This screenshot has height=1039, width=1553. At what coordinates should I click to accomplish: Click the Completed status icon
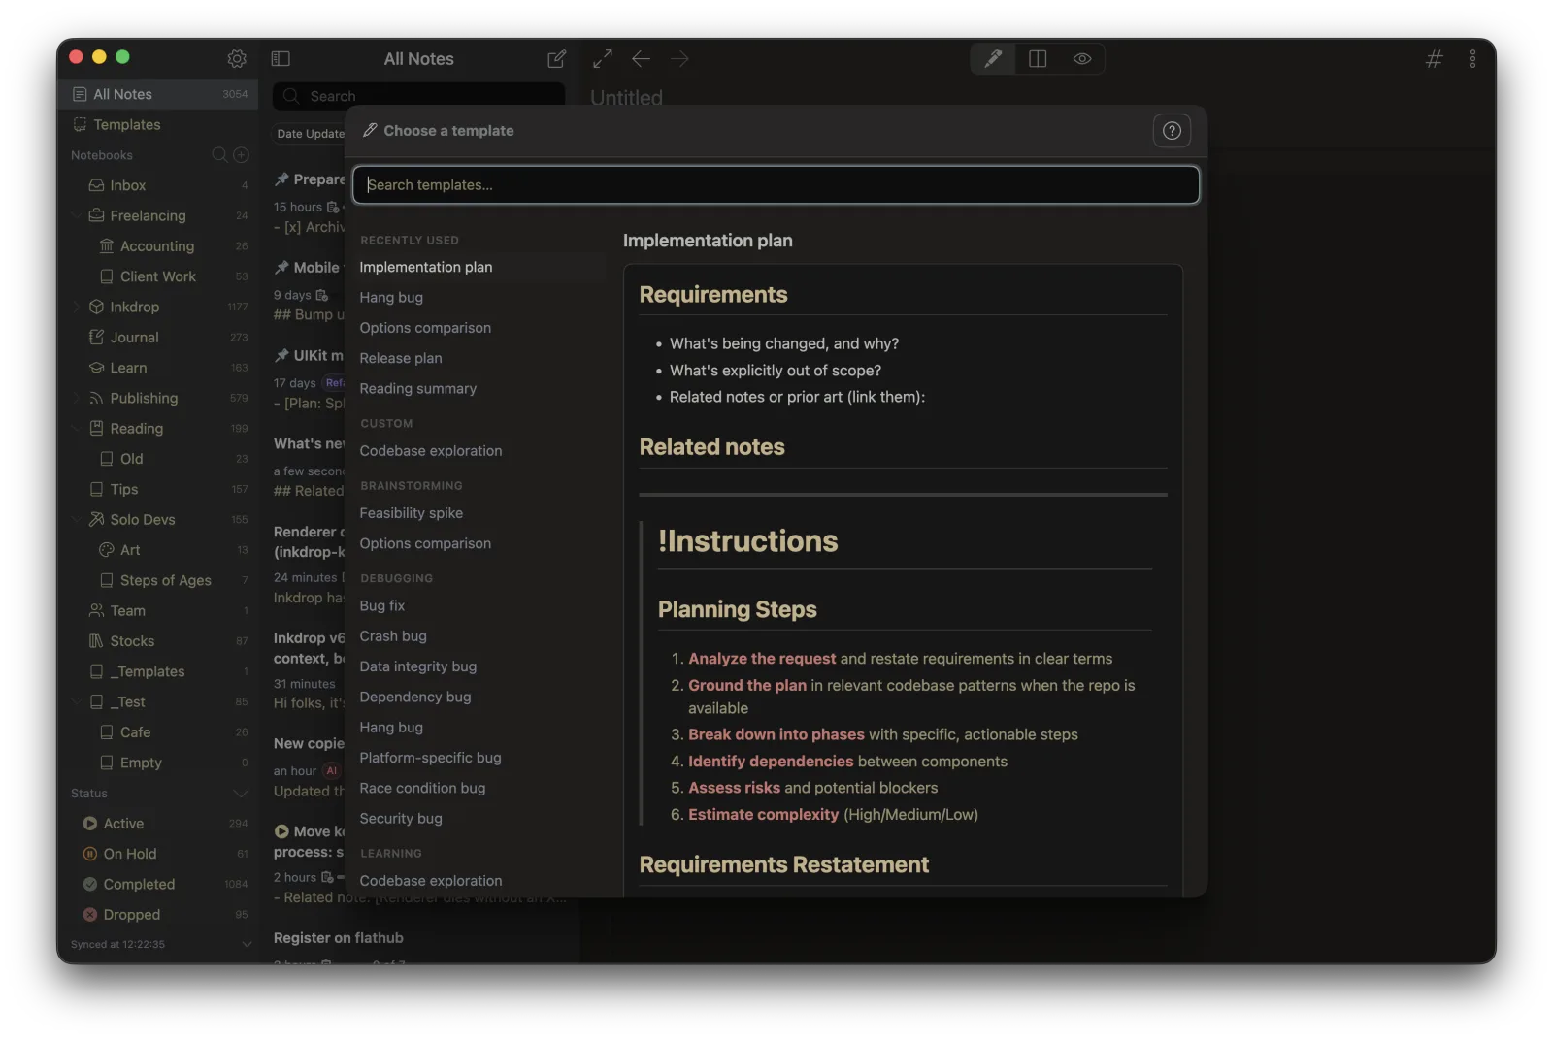coord(90,884)
